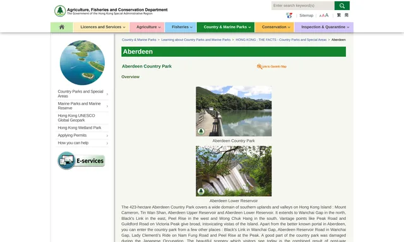The height and width of the screenshot is (242, 404).
Task: Click the Aberdeen Lower Reservoir caption
Action: click(234, 201)
